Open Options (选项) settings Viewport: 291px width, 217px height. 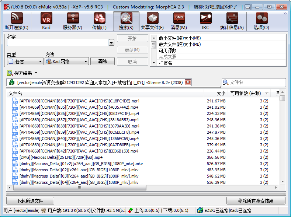[261, 21]
